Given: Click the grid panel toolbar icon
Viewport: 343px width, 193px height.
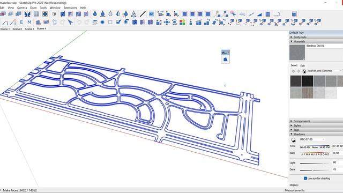Looking at the screenshot, I should point(36,14).
